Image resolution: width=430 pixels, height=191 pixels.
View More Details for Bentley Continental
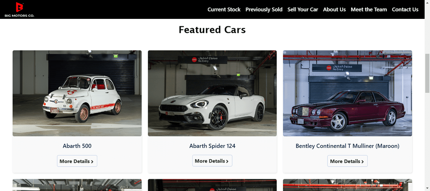point(347,161)
